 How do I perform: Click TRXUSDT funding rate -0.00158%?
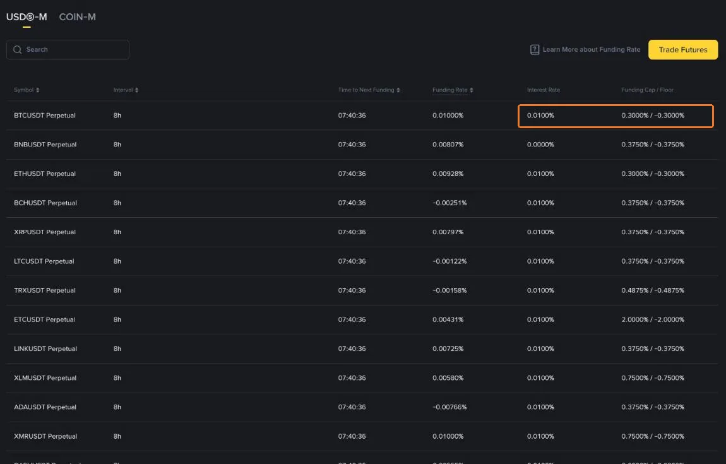449,290
